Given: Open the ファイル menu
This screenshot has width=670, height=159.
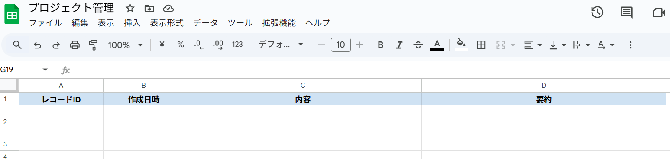Looking at the screenshot, I should [x=45, y=23].
